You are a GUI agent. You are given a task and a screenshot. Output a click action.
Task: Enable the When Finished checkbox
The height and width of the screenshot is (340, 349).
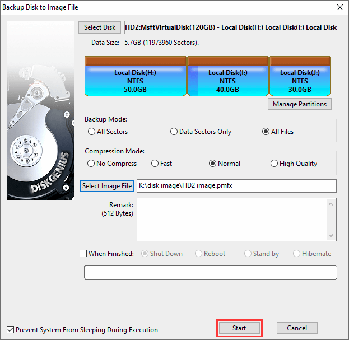pos(83,254)
